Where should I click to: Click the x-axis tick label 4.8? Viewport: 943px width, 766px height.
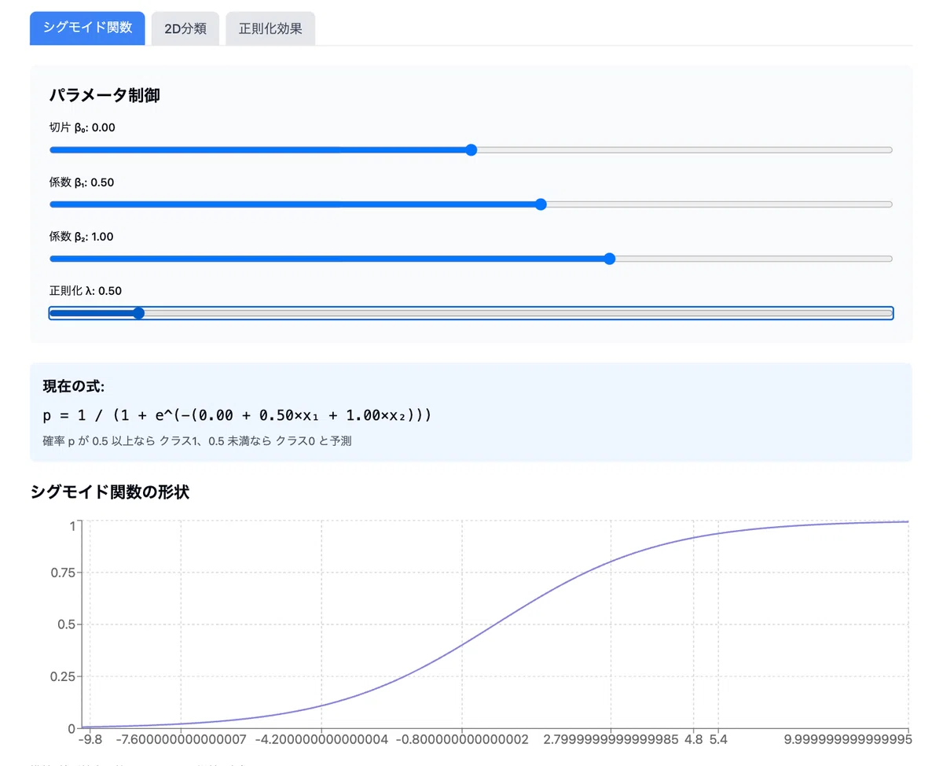(693, 739)
